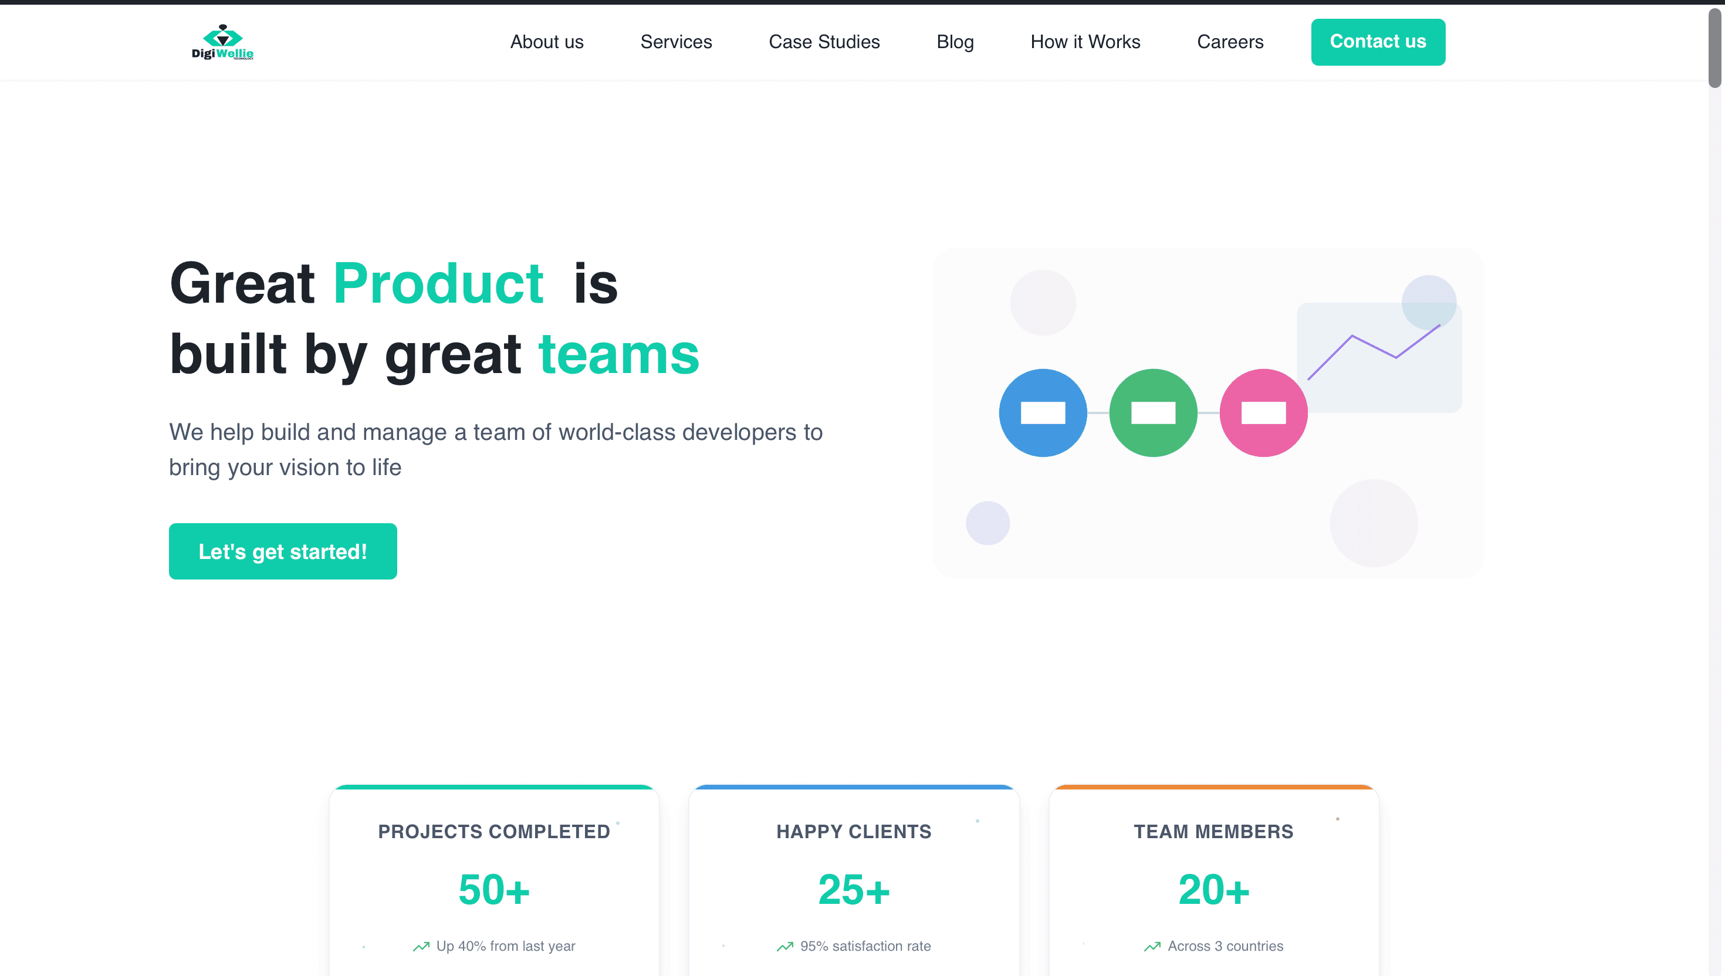Image resolution: width=1725 pixels, height=976 pixels.
Task: Open the Careers page
Action: [x=1230, y=42]
